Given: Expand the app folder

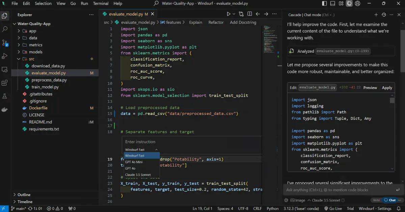Looking at the screenshot, I should tap(32, 31).
